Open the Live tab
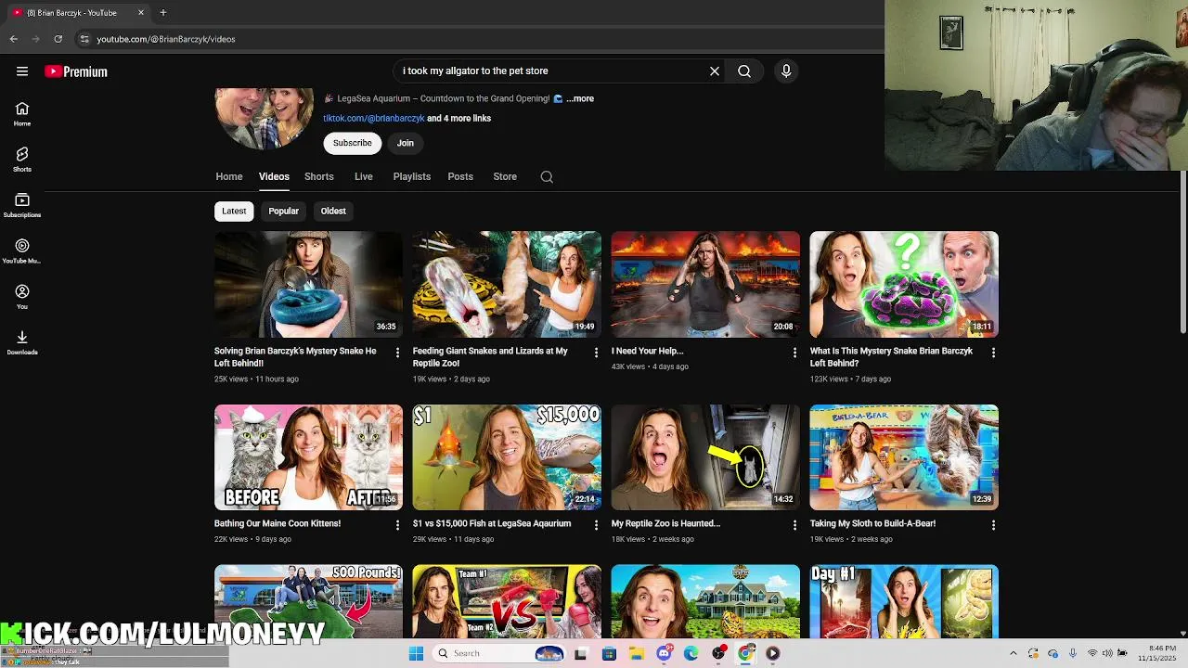 pos(363,176)
